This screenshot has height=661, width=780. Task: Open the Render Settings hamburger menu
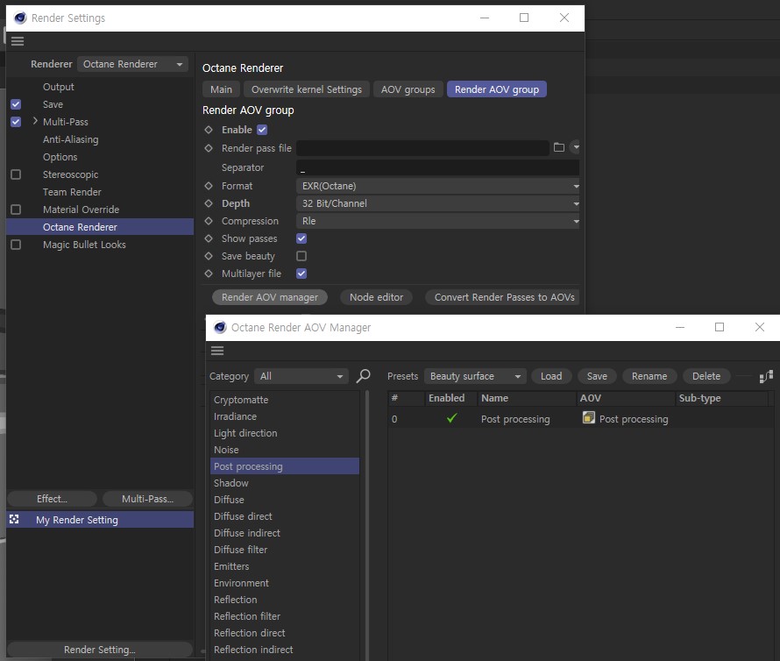(18, 41)
